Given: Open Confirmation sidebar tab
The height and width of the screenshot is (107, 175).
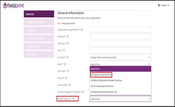Looking at the screenshot, I should (39, 46).
